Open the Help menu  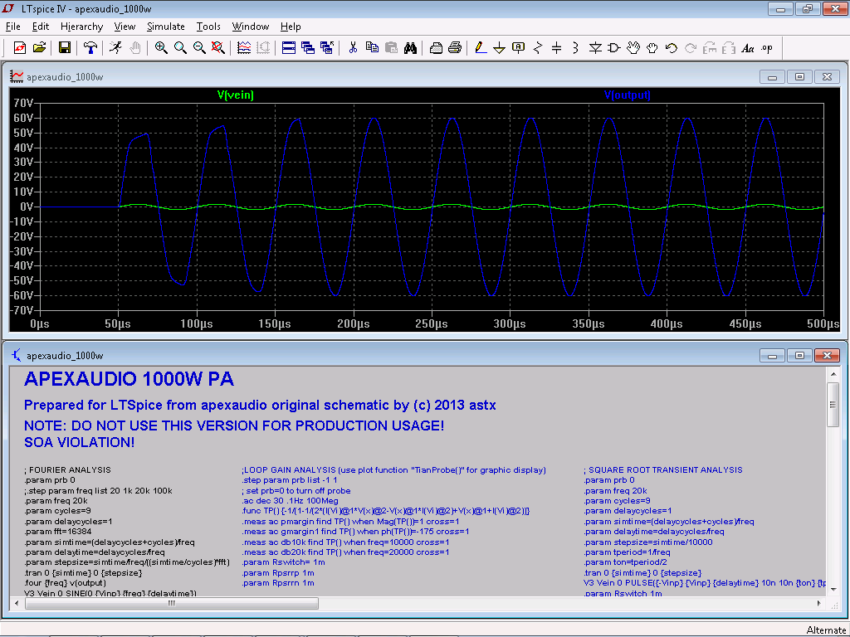coord(291,27)
